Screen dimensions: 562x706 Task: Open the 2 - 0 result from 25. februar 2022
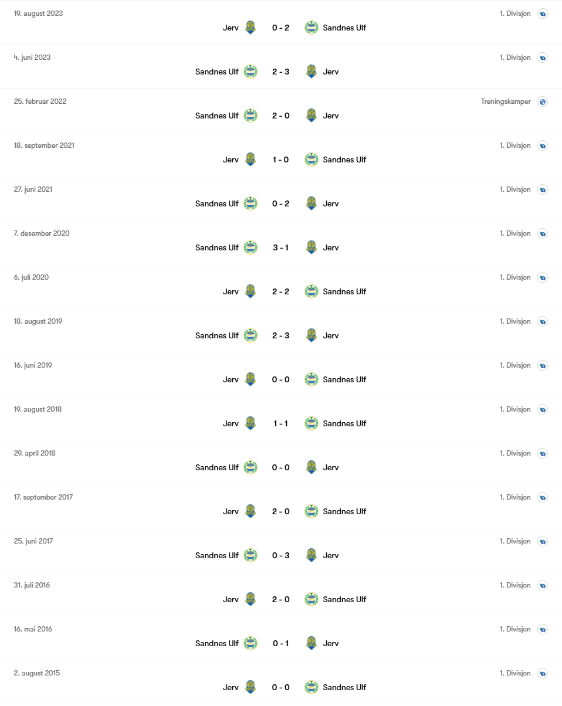click(281, 116)
